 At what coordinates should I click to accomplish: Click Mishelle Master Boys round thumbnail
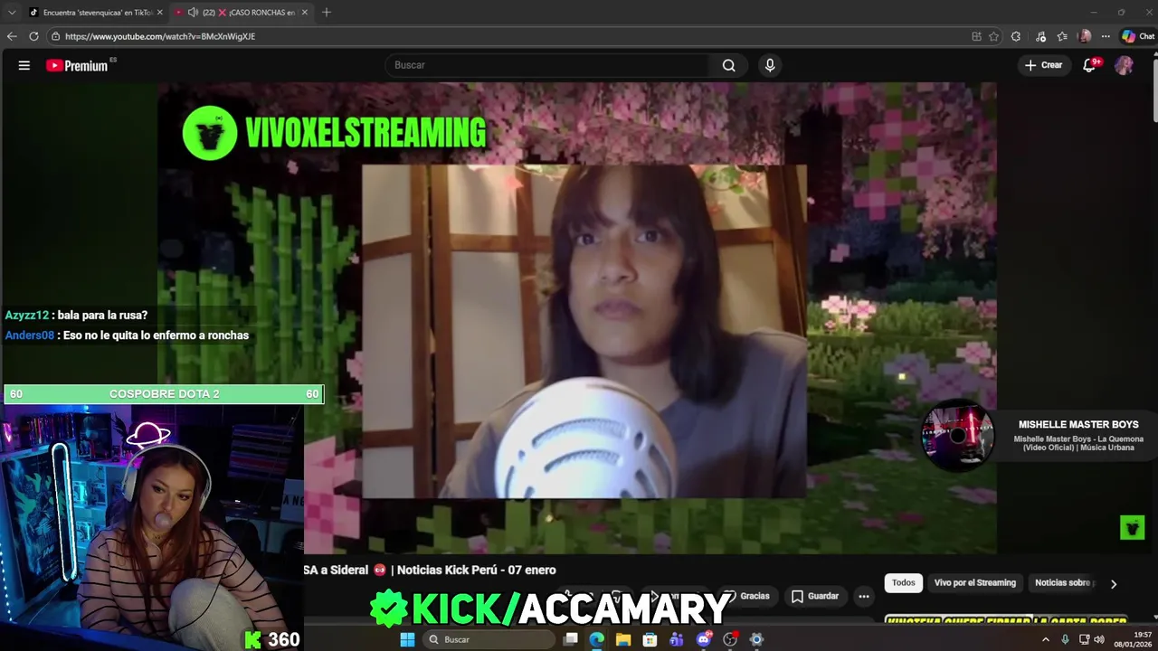tap(957, 435)
